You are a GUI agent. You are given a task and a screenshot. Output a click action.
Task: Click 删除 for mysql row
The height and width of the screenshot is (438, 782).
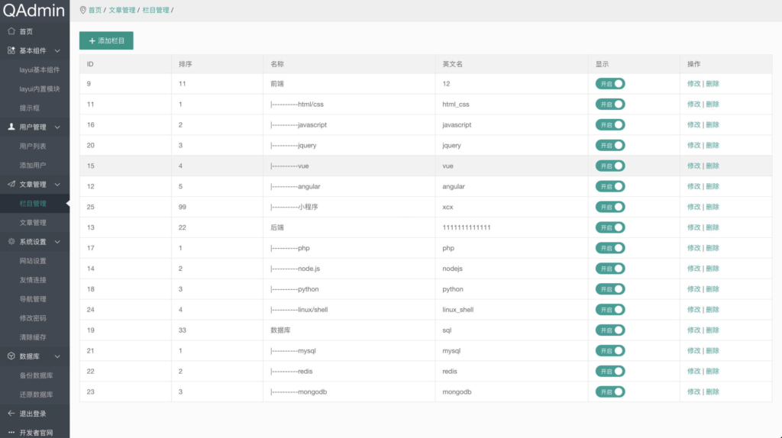(713, 351)
